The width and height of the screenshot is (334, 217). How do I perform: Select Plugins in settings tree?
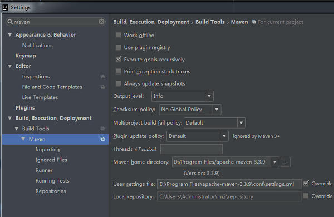tap(25, 107)
